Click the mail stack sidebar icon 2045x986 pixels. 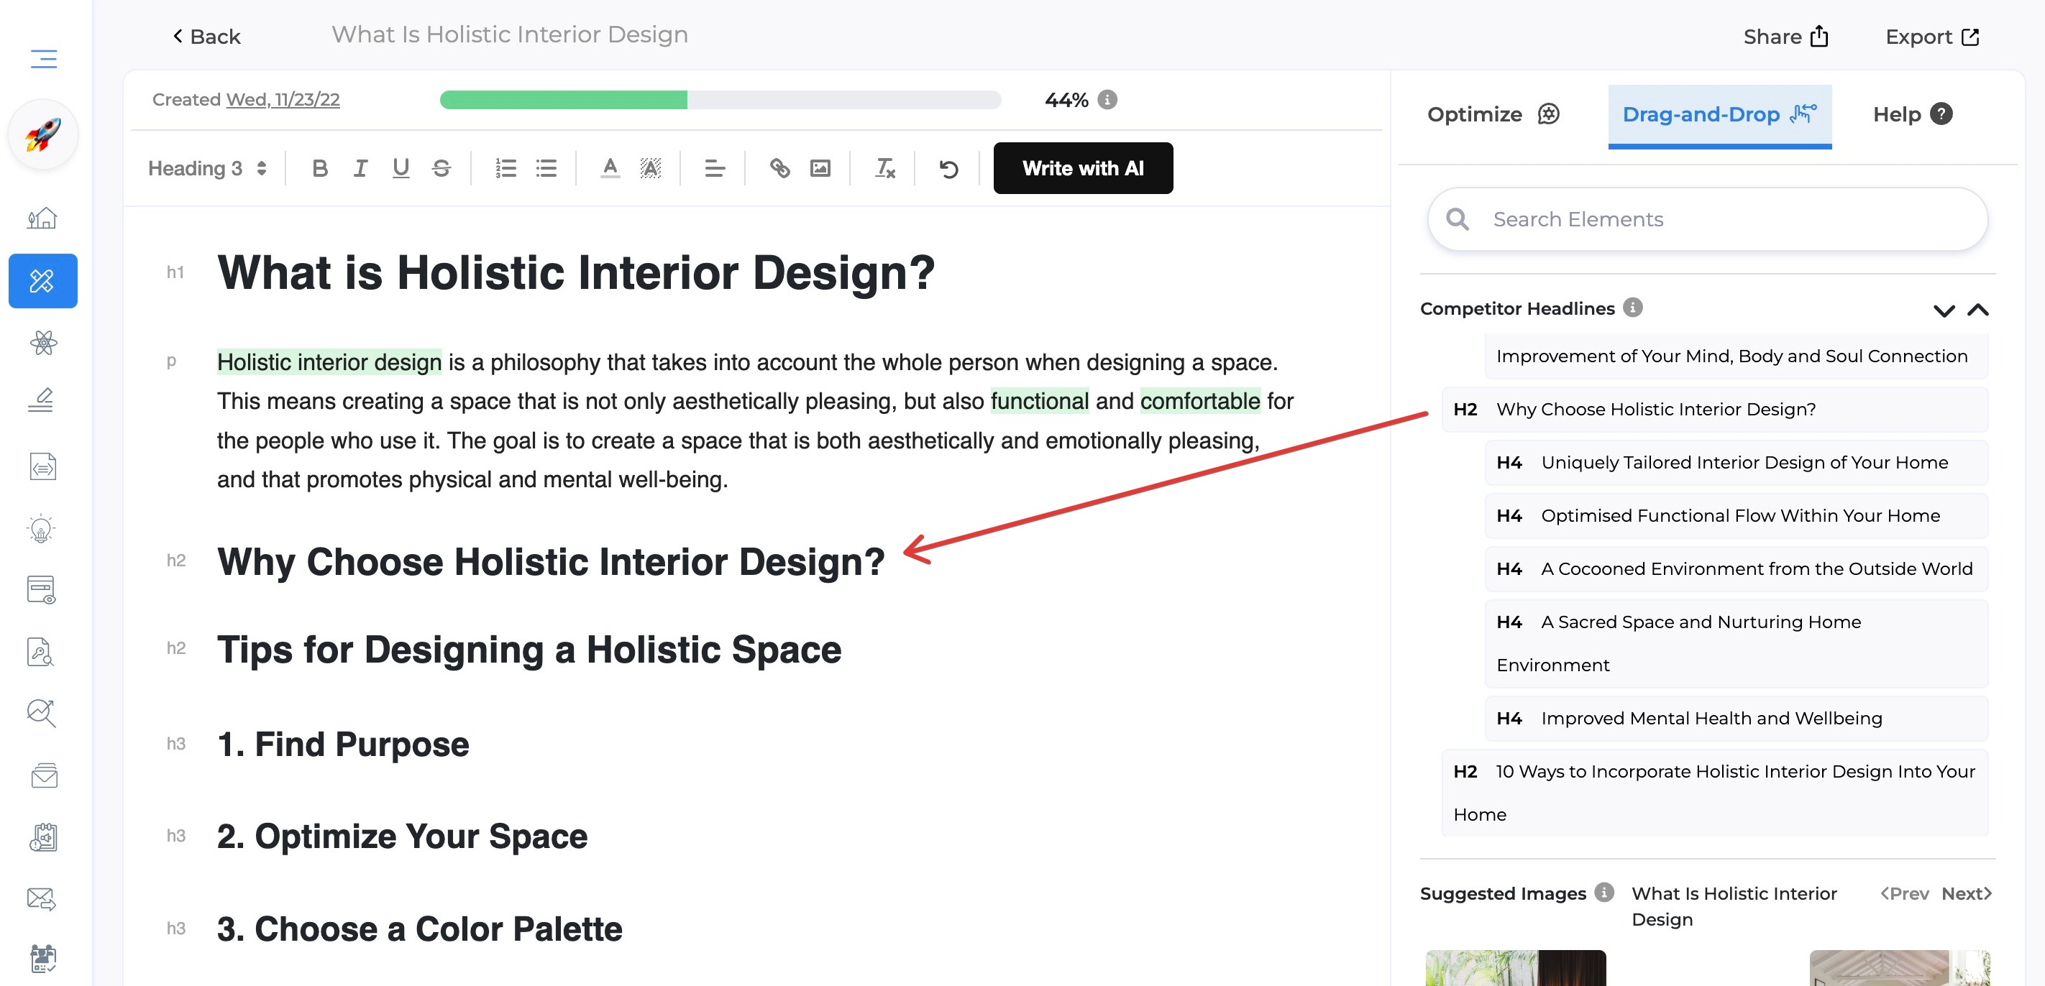pos(44,775)
